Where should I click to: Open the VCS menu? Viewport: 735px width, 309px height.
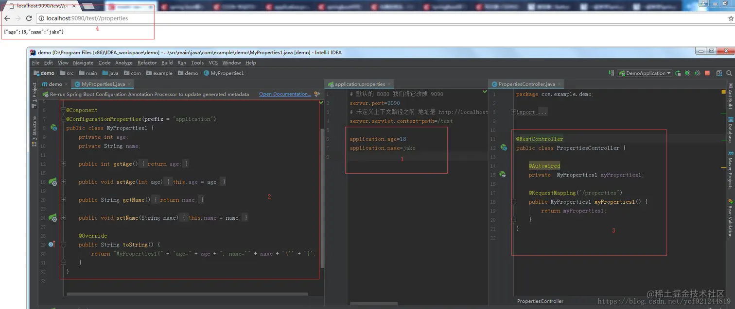click(213, 63)
